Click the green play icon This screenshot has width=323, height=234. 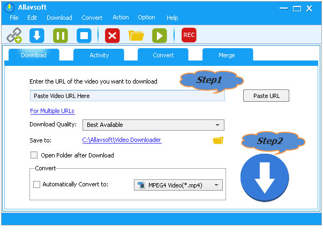[x=160, y=35]
